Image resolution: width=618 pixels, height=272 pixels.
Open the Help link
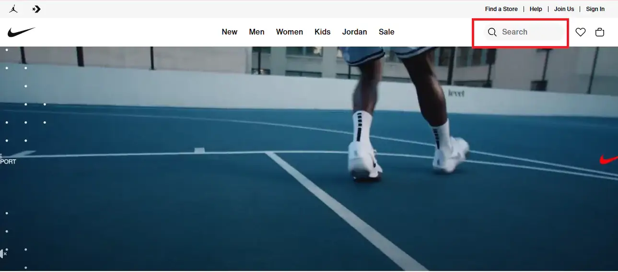536,9
